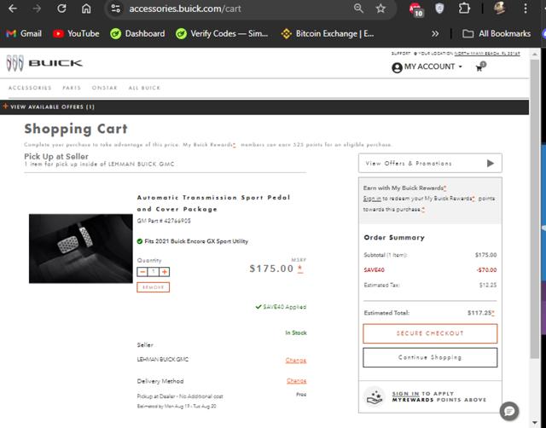546x428 pixels.
Task: Click the zoom magnifier icon in the address bar
Action: pyautogui.click(x=358, y=9)
